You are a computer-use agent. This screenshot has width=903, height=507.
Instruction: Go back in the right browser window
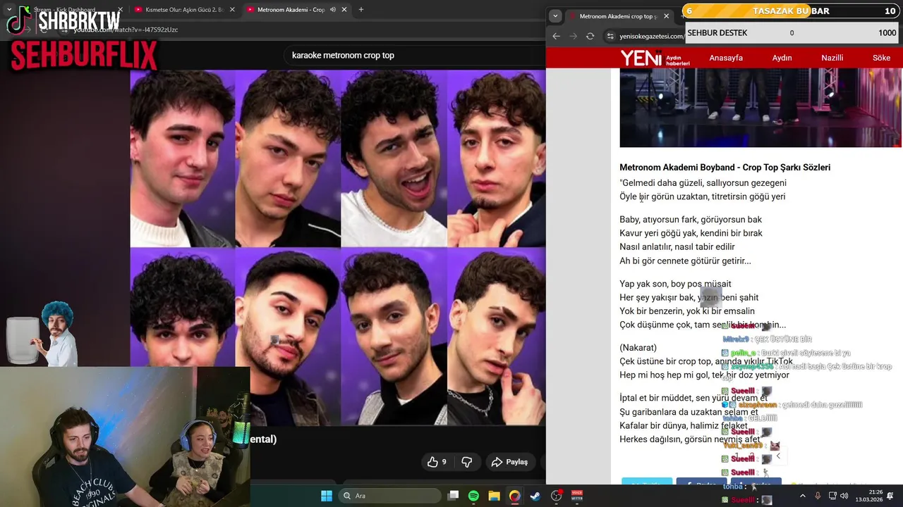[x=556, y=36]
